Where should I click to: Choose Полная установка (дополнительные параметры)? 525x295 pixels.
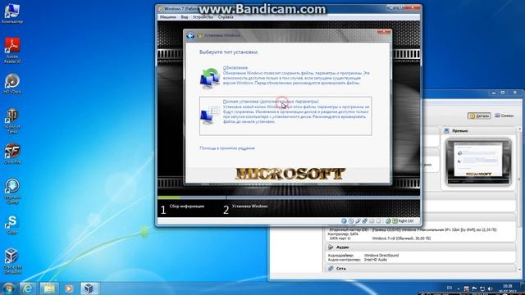click(x=285, y=116)
